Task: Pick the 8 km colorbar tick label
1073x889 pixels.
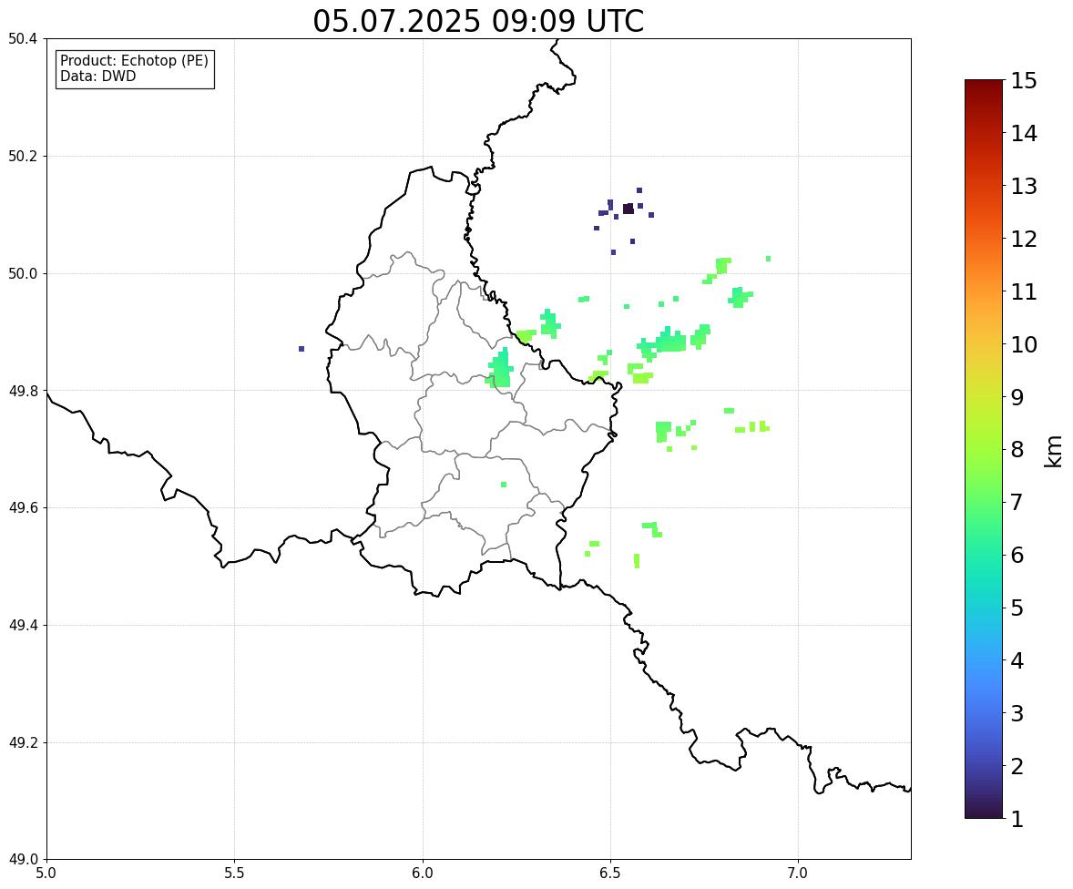Action: [1017, 450]
